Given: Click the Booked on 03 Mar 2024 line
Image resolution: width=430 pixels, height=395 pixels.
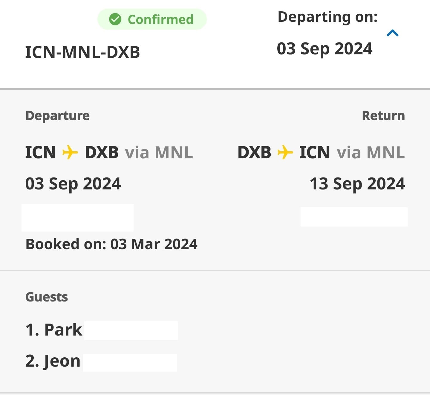Looking at the screenshot, I should pos(111,244).
